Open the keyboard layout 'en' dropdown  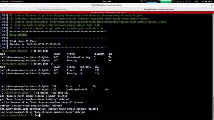[197, 1]
